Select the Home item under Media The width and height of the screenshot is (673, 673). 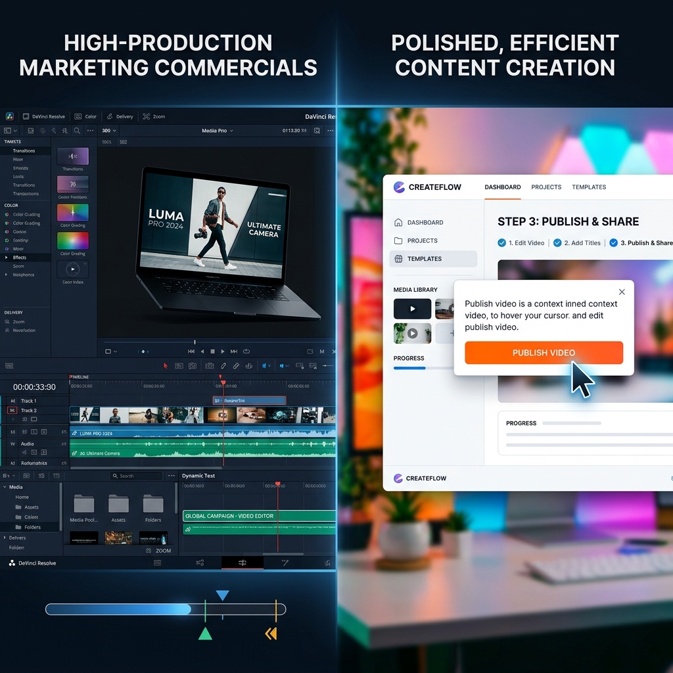22,497
